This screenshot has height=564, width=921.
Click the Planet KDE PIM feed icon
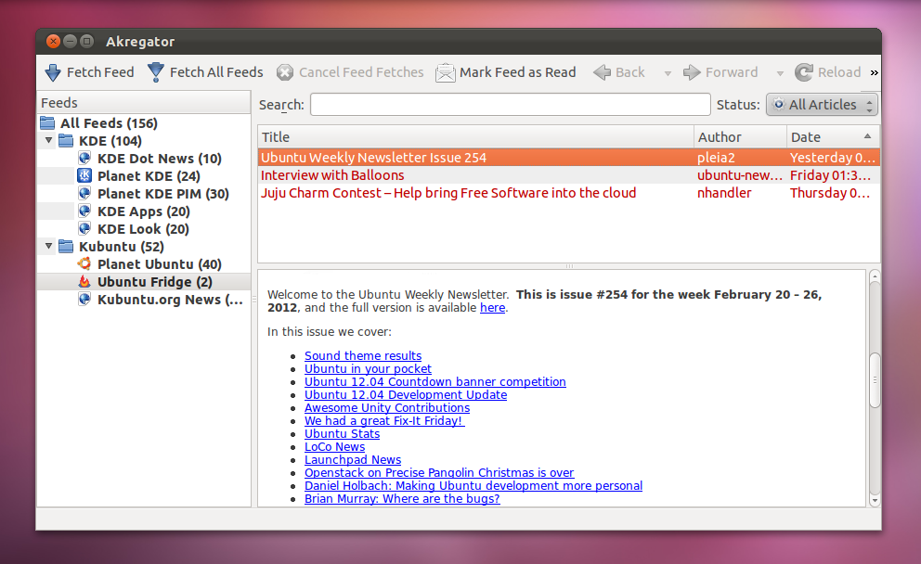click(x=84, y=193)
